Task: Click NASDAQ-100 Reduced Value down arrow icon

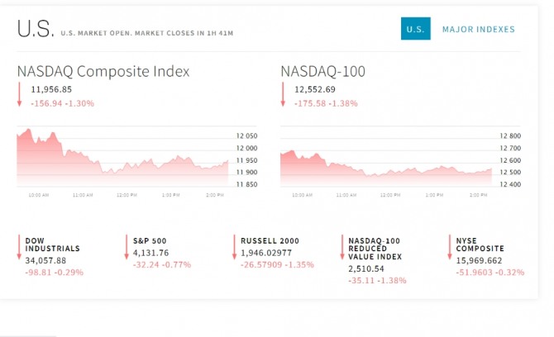Action: click(341, 247)
